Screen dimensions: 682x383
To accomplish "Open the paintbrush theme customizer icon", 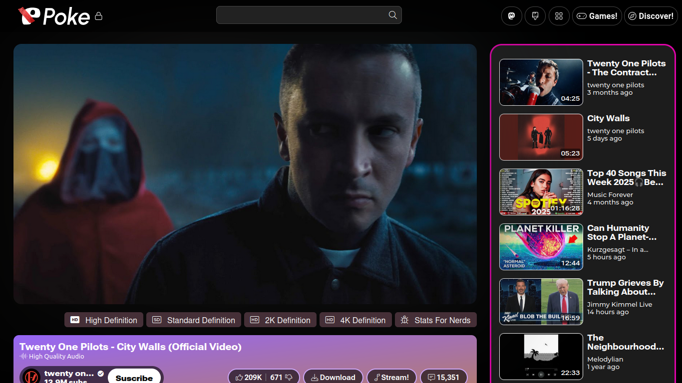I will 535,16.
